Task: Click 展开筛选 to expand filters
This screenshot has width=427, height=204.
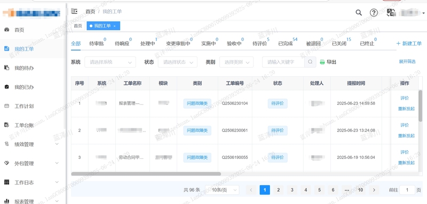Action: click(x=407, y=62)
